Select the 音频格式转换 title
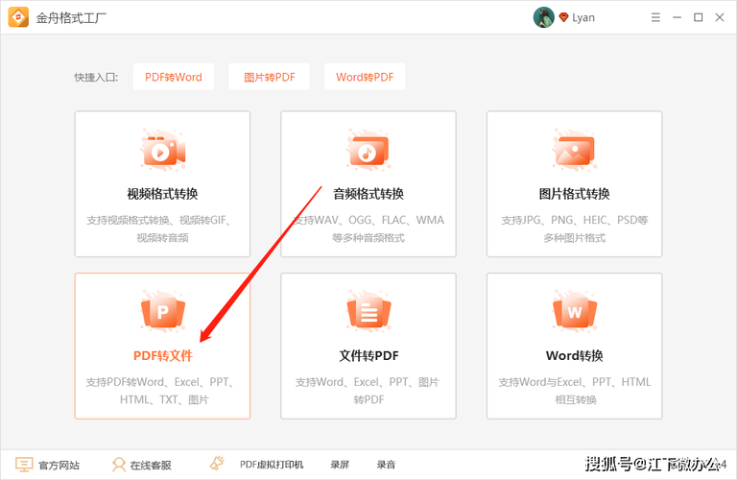Viewport: 737px width, 480px height. [x=368, y=194]
